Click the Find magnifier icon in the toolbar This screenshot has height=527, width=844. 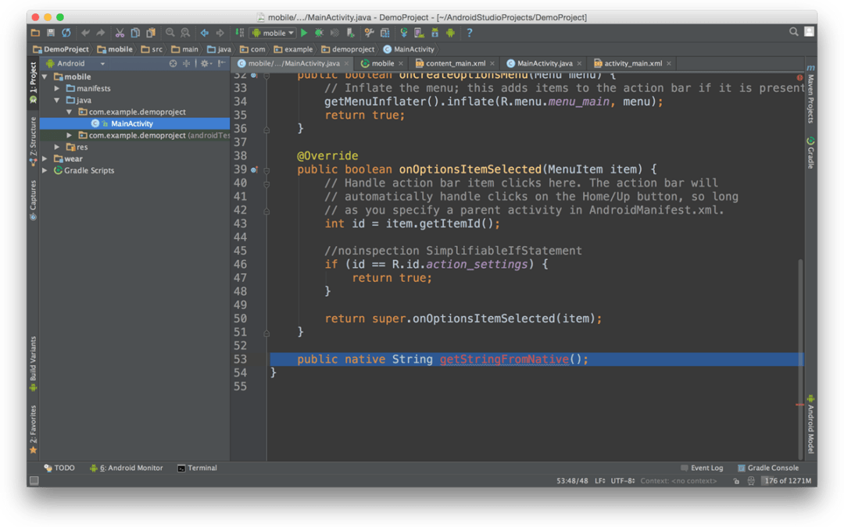click(170, 33)
